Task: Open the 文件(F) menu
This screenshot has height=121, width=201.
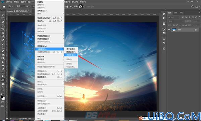Action: (9, 2)
